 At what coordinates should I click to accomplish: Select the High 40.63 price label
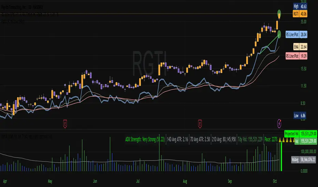click(300, 6)
